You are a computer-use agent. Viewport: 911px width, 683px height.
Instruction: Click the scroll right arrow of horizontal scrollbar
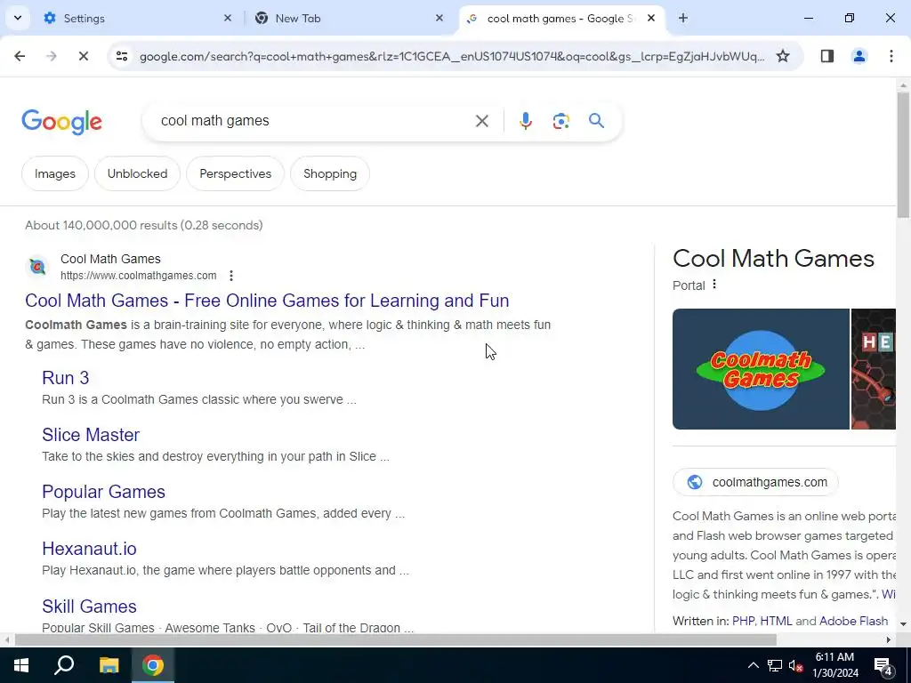tap(889, 640)
